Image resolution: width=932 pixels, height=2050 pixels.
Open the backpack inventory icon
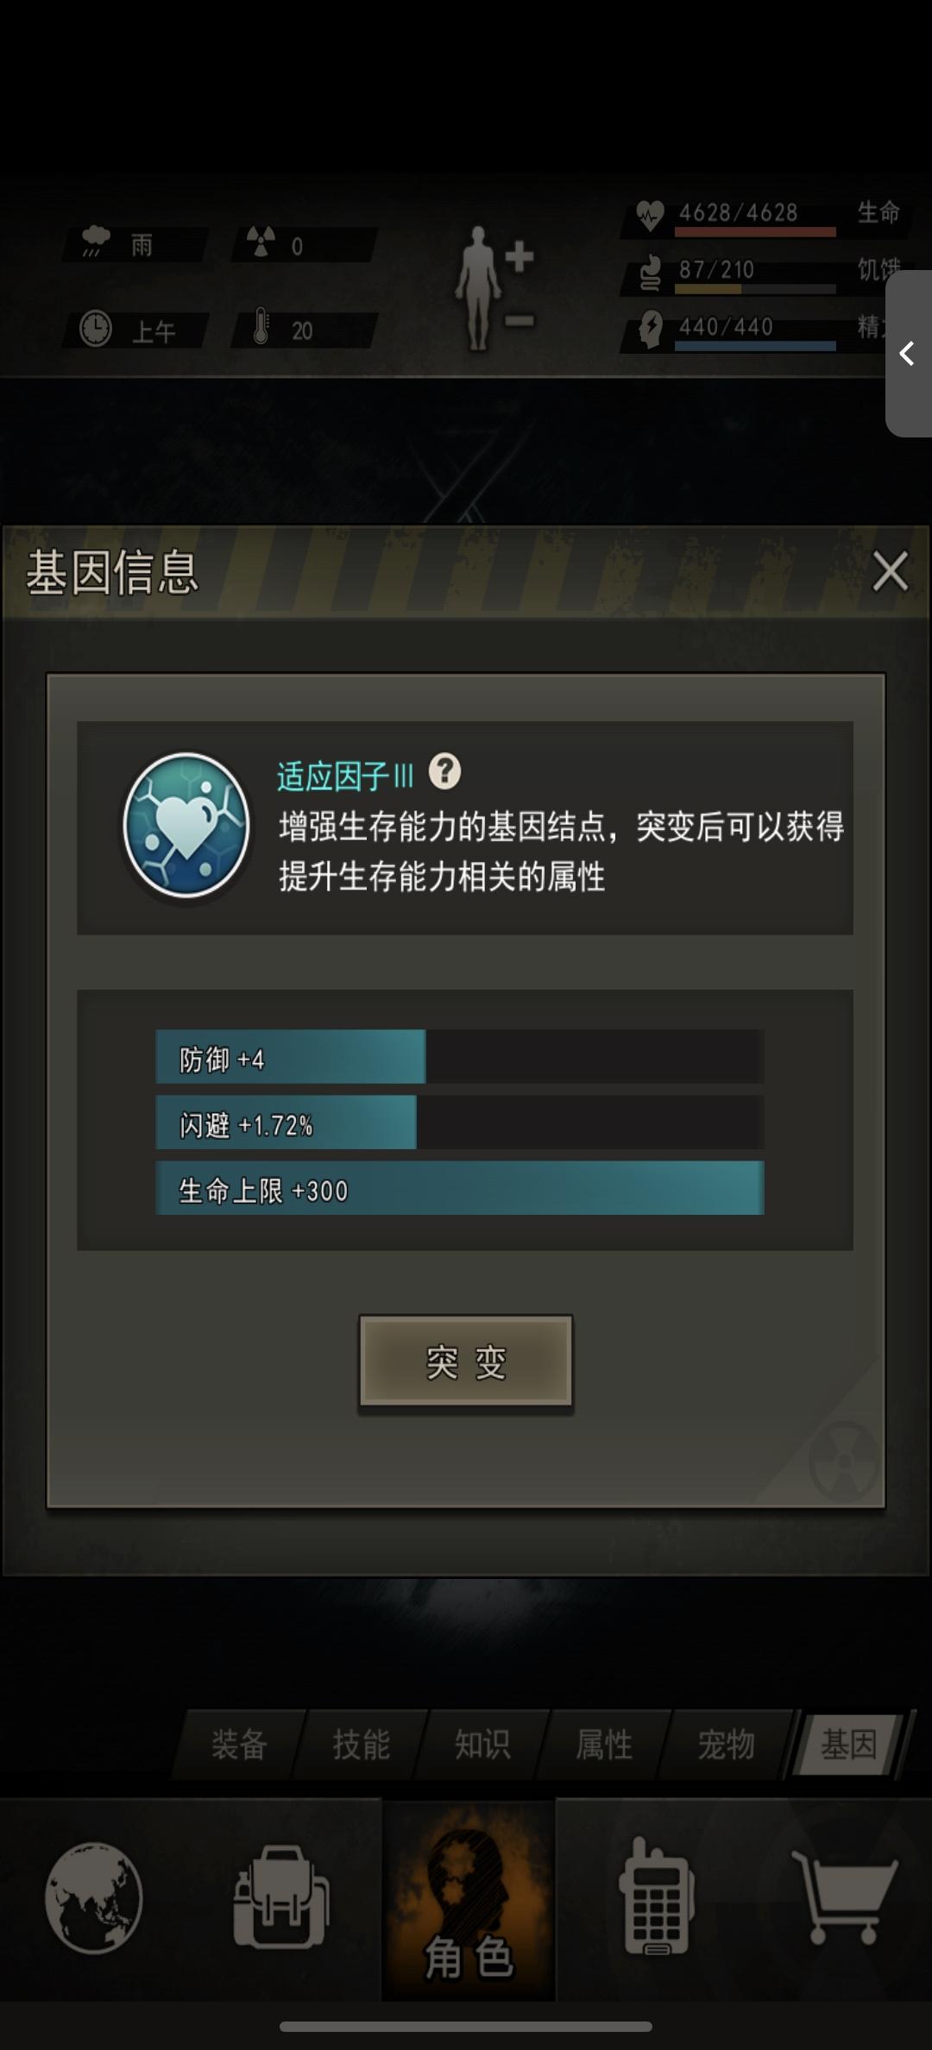pyautogui.click(x=280, y=1897)
